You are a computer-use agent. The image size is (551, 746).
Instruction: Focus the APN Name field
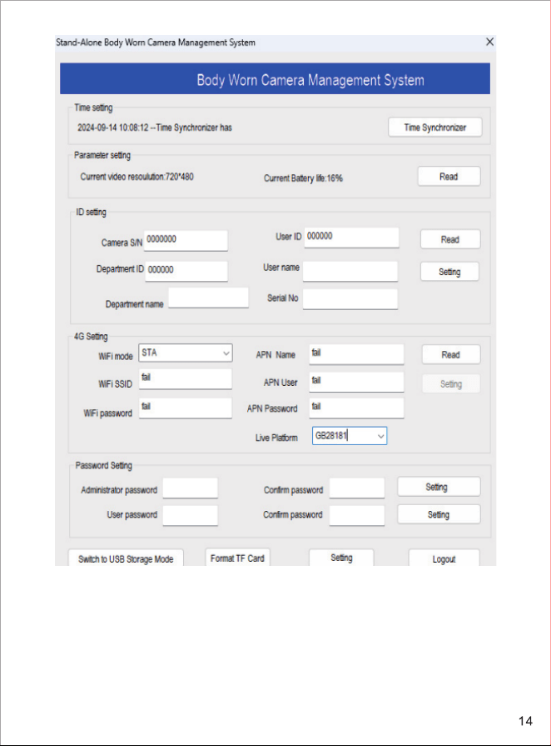356,354
